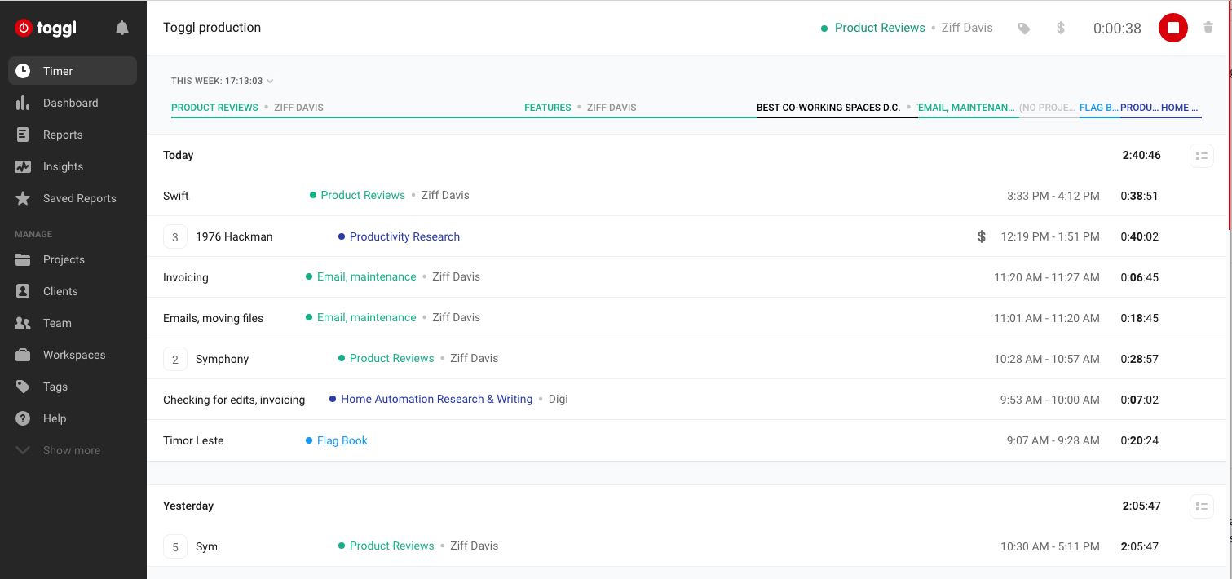Edit the Timor Leste entry description
1232x579 pixels.
(x=193, y=440)
